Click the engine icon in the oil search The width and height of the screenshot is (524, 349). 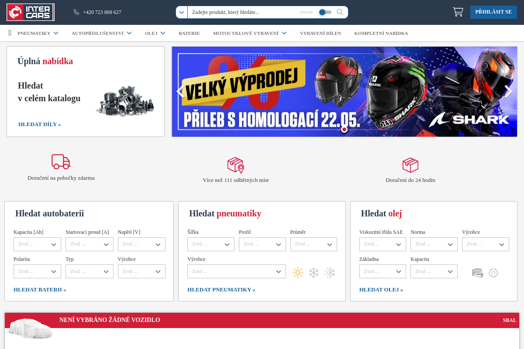tap(478, 273)
